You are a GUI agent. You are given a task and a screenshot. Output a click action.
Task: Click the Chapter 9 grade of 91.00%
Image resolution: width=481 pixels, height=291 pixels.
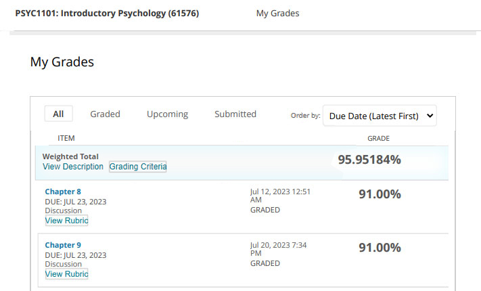pyautogui.click(x=380, y=248)
